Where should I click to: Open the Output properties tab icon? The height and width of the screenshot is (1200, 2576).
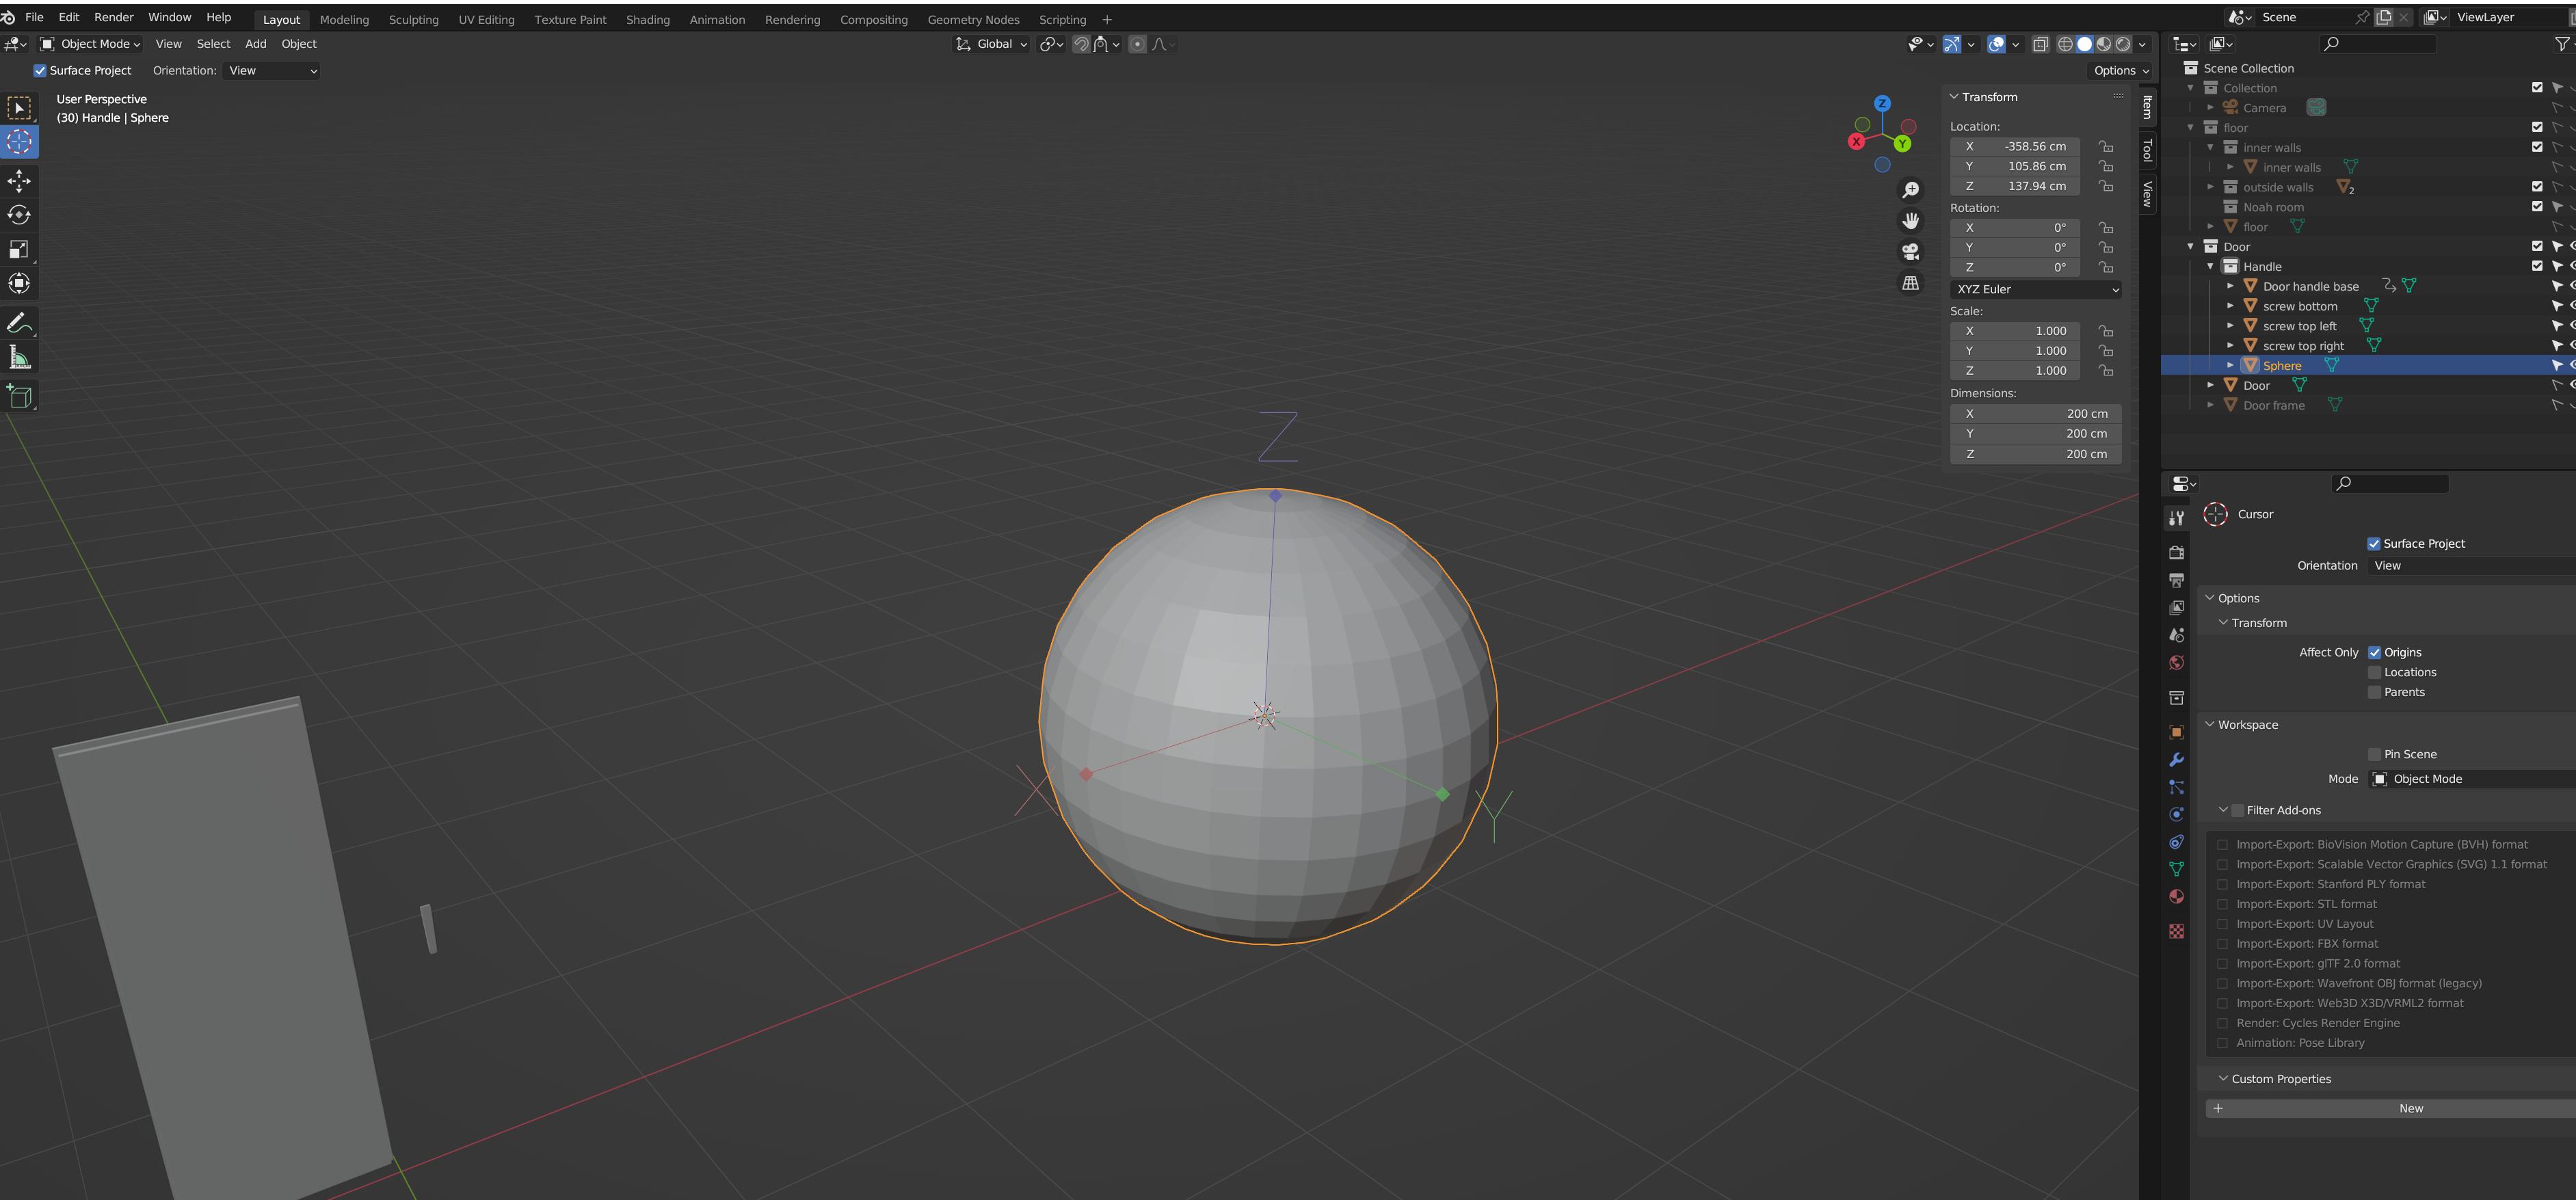coord(2176,580)
